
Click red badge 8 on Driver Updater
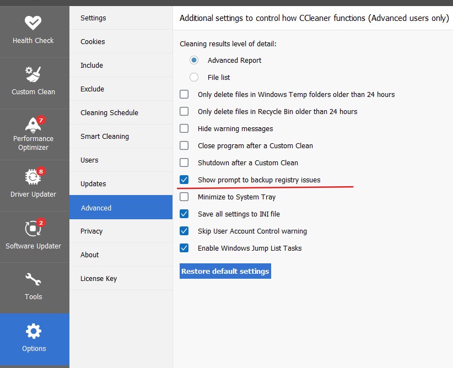pyautogui.click(x=41, y=171)
